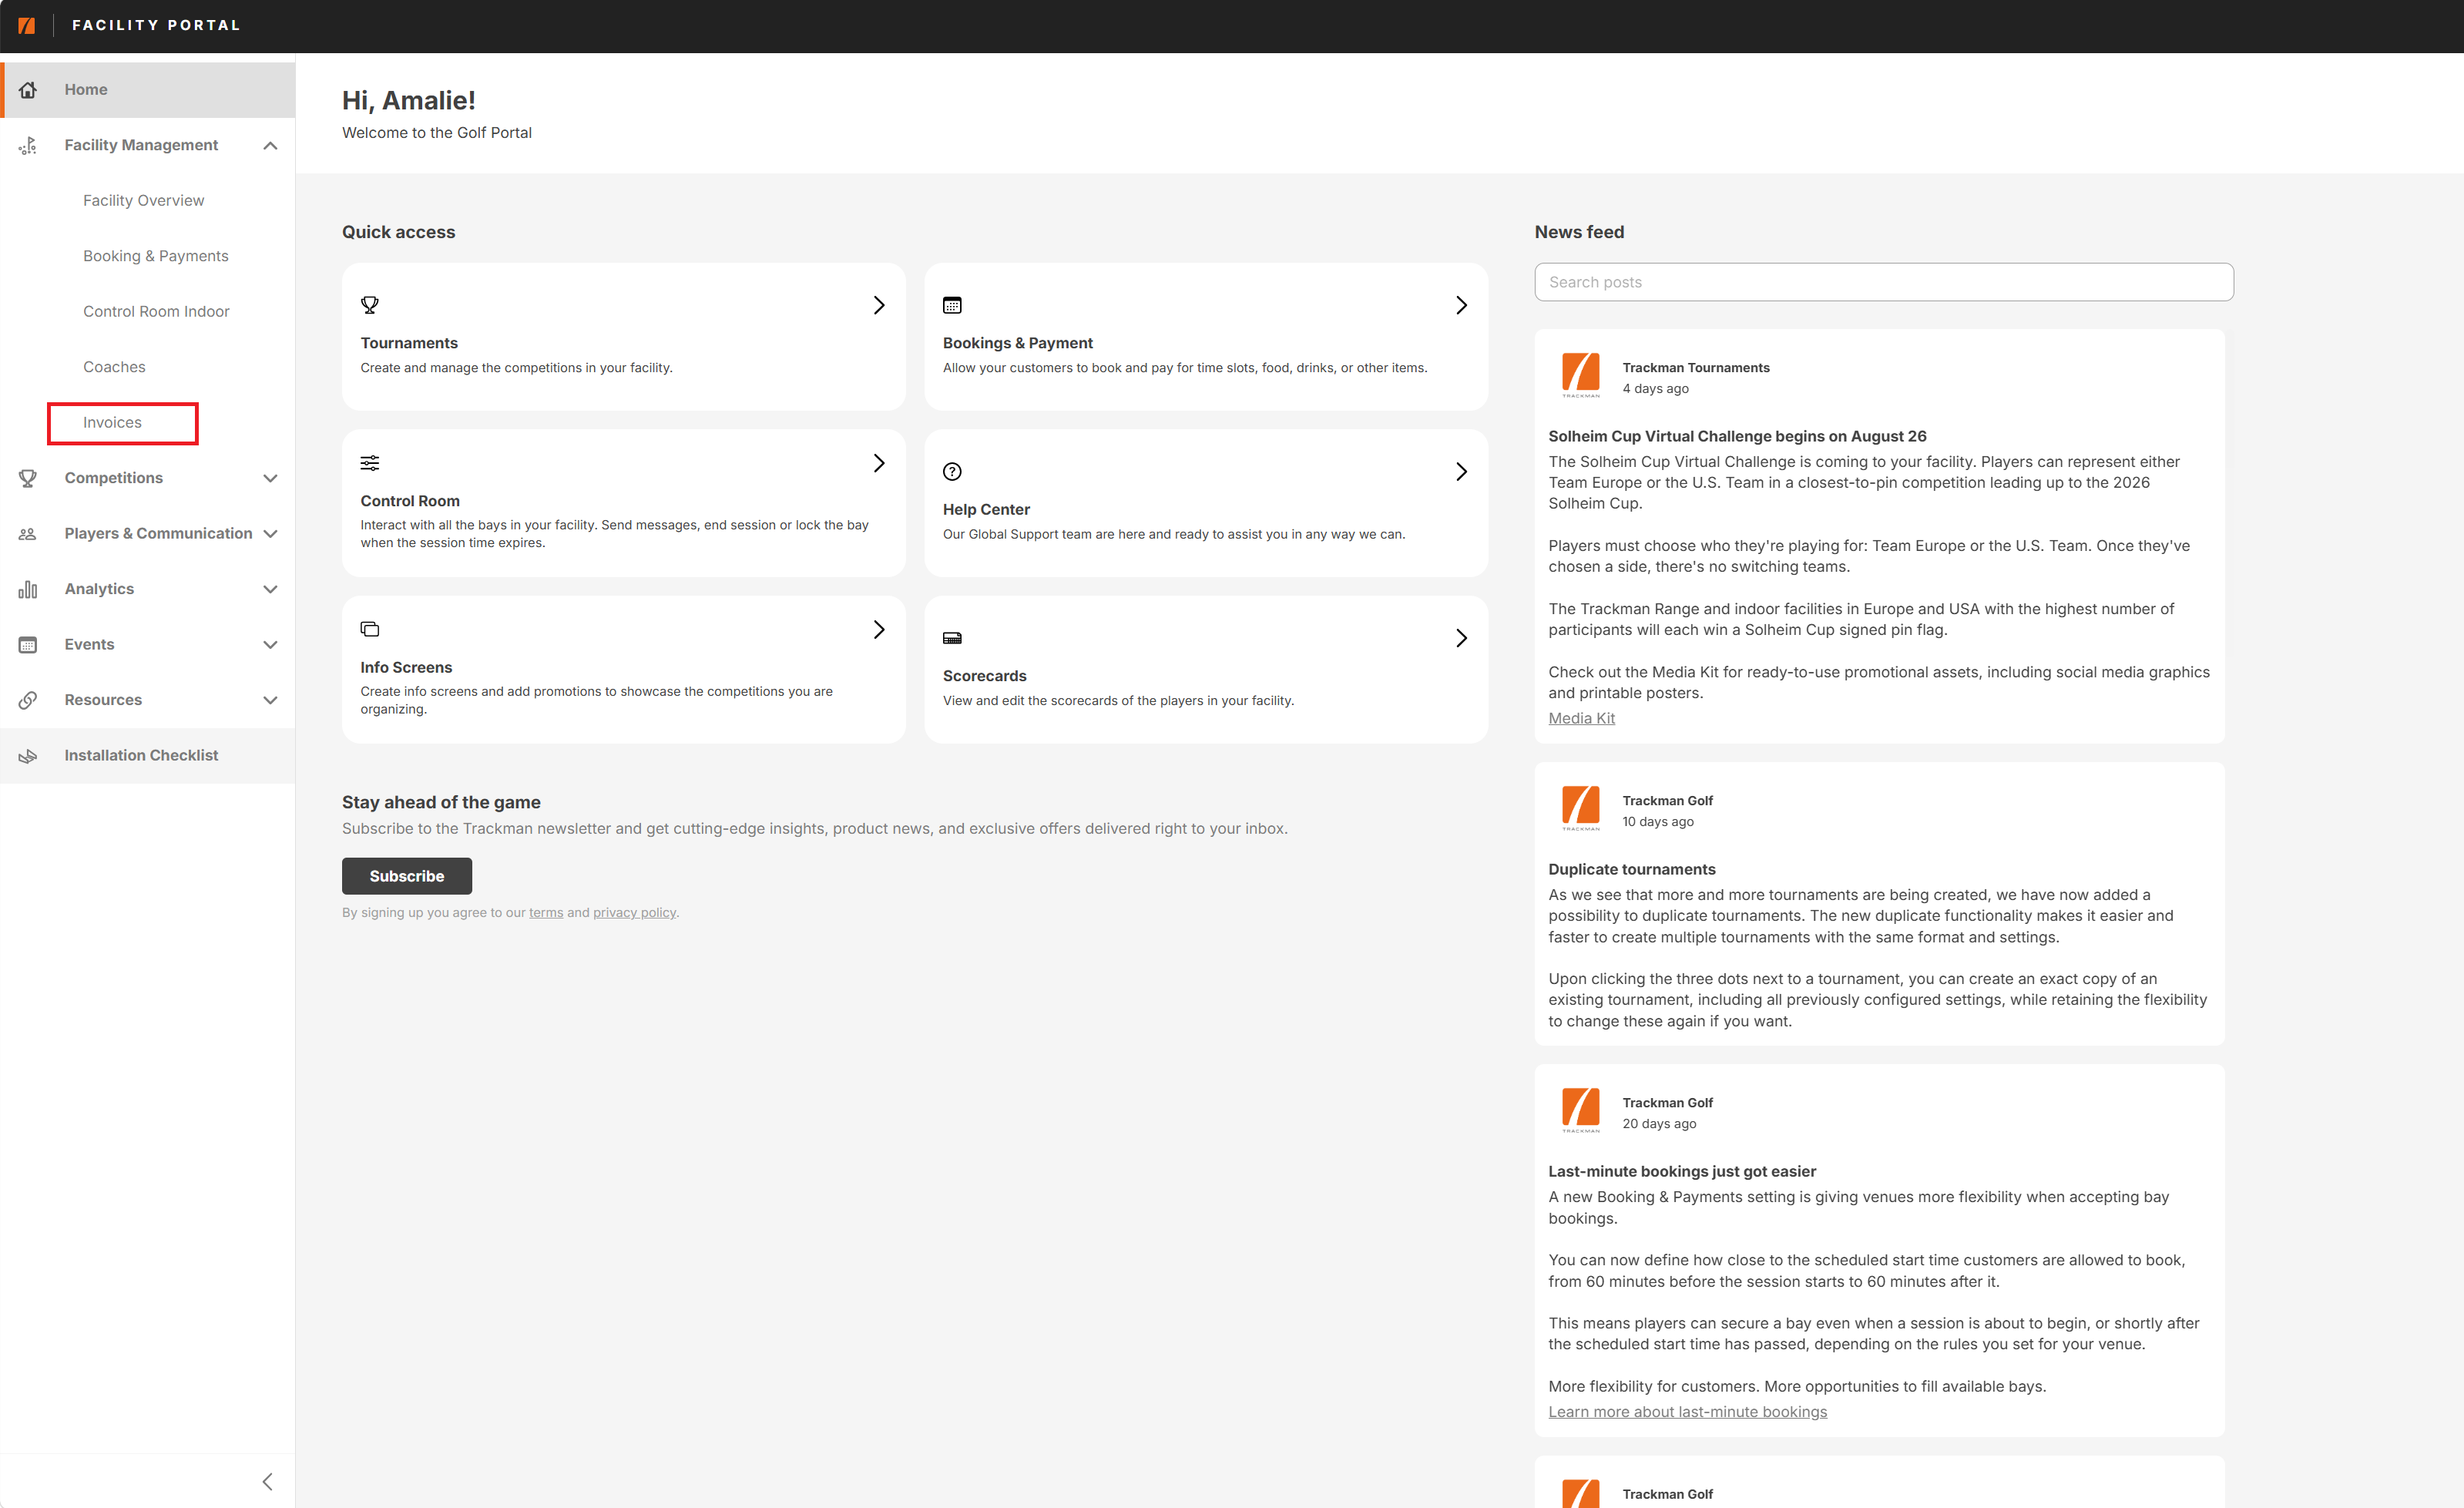Screen dimensions: 2464x1508
Task: Expand the Analytics section chevron
Action: pos(270,589)
